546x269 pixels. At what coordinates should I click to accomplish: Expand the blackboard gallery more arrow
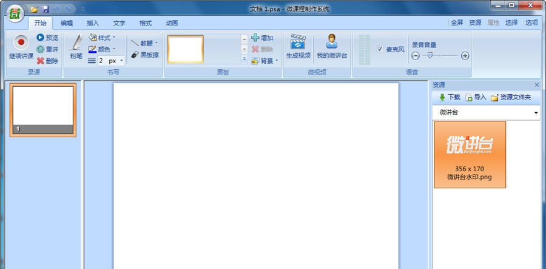[244, 60]
